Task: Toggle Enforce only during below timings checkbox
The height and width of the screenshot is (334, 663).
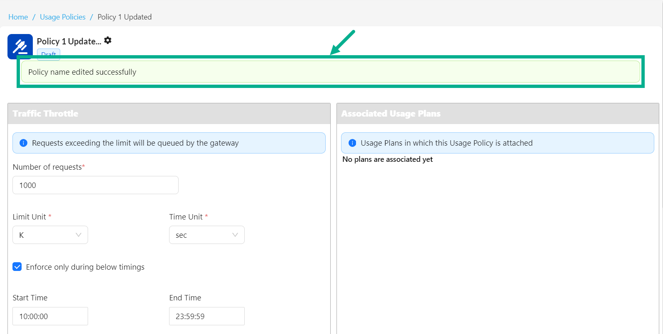Action: [17, 267]
